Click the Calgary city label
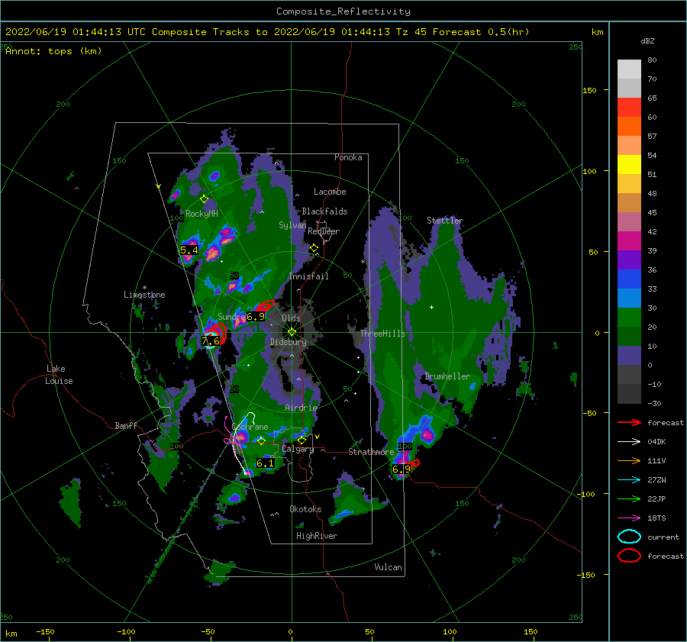The width and height of the screenshot is (687, 642). (298, 449)
